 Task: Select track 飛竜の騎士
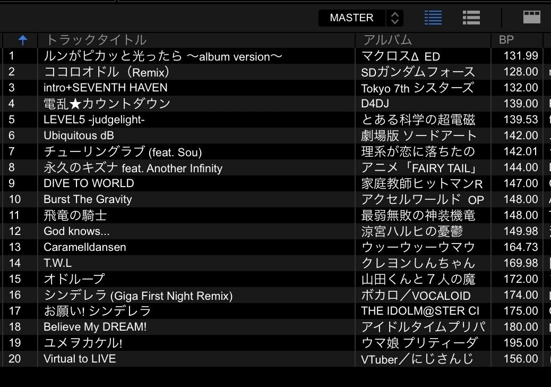pos(75,215)
